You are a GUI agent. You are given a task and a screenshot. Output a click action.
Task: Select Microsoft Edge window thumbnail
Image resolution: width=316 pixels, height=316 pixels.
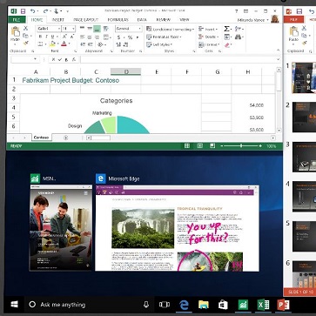[x=177, y=228]
